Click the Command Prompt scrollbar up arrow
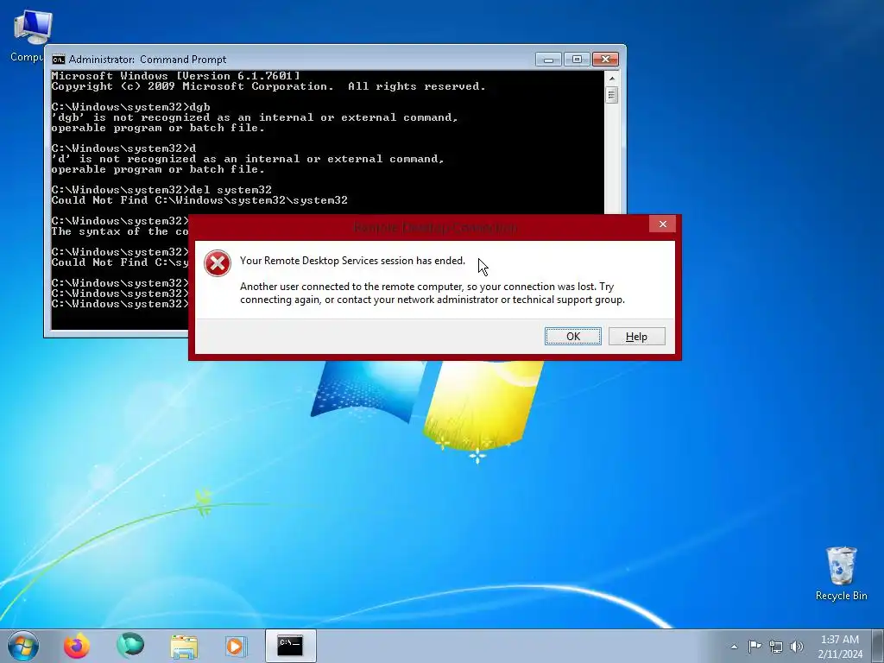 [x=612, y=79]
